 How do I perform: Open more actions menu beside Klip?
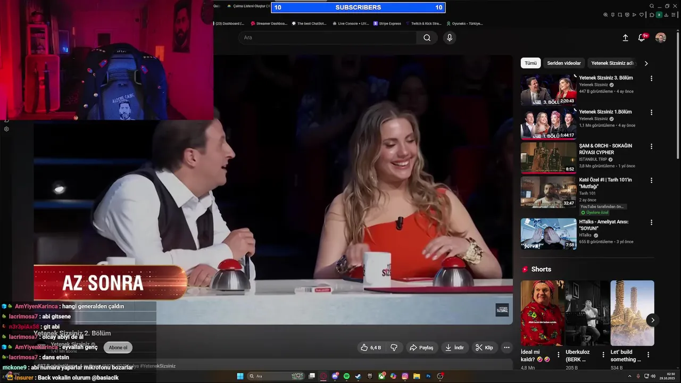pos(506,347)
